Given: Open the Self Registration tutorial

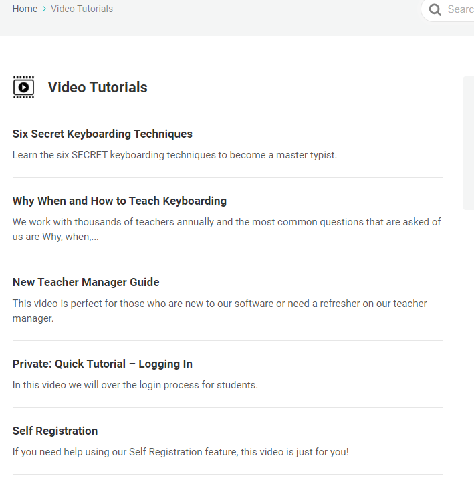Looking at the screenshot, I should click(55, 431).
